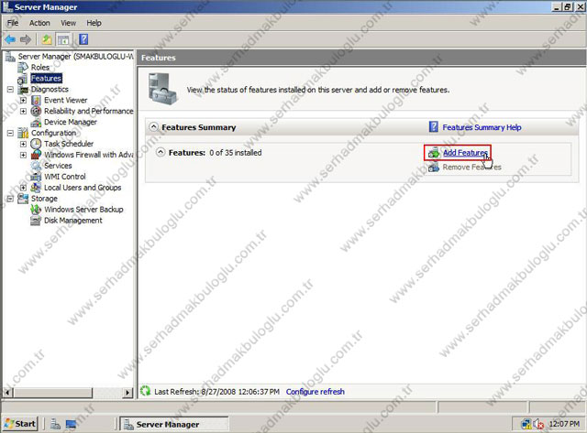This screenshot has height=433, width=587.
Task: Click the Disk Management icon
Action: pyautogui.click(x=36, y=221)
